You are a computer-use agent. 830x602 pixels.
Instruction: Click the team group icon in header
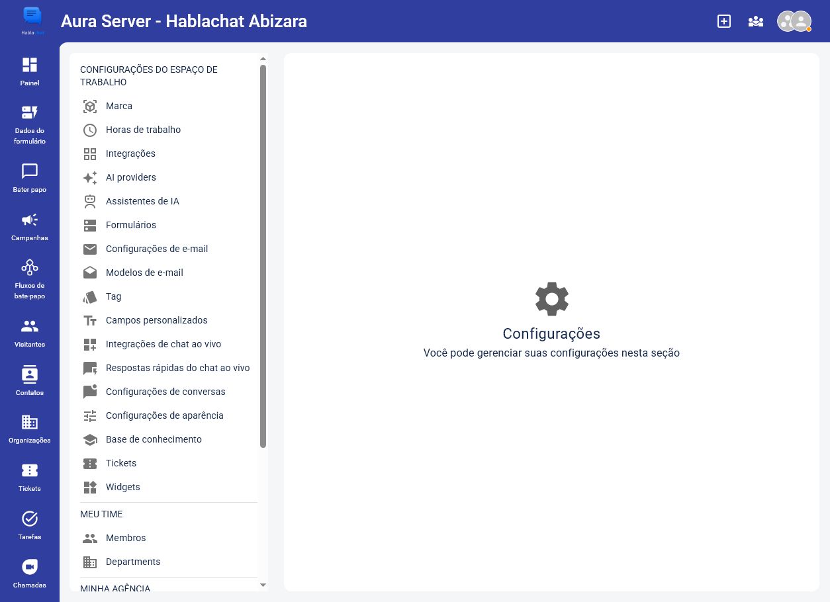click(x=756, y=21)
